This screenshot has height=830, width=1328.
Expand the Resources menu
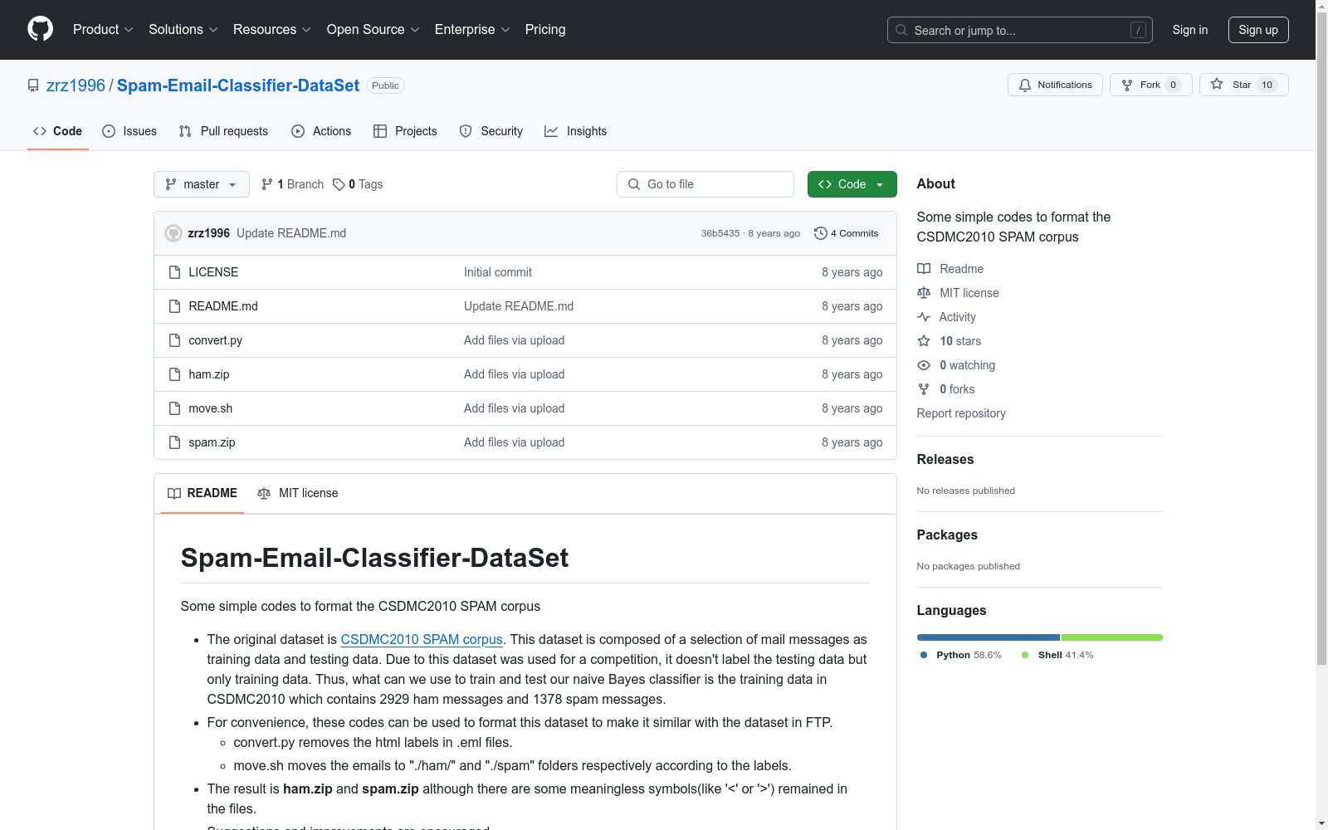click(x=272, y=30)
